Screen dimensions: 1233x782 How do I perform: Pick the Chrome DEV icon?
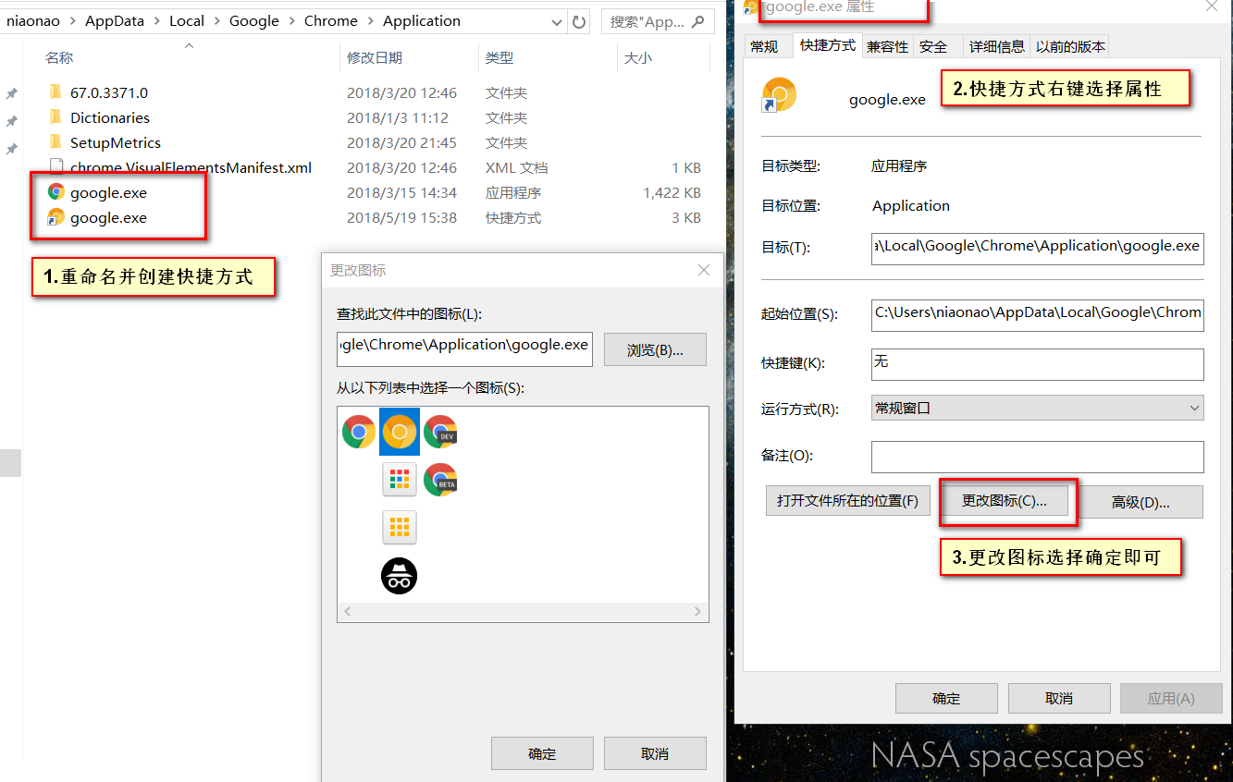point(440,432)
